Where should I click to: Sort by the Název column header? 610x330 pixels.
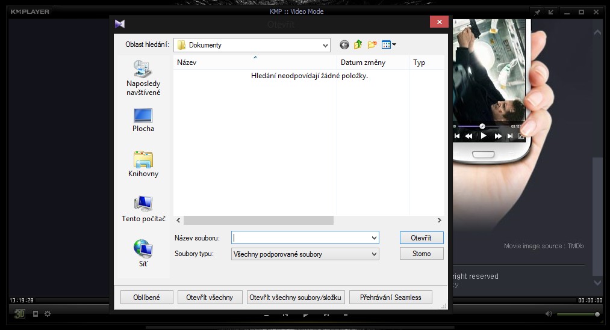tap(255, 63)
